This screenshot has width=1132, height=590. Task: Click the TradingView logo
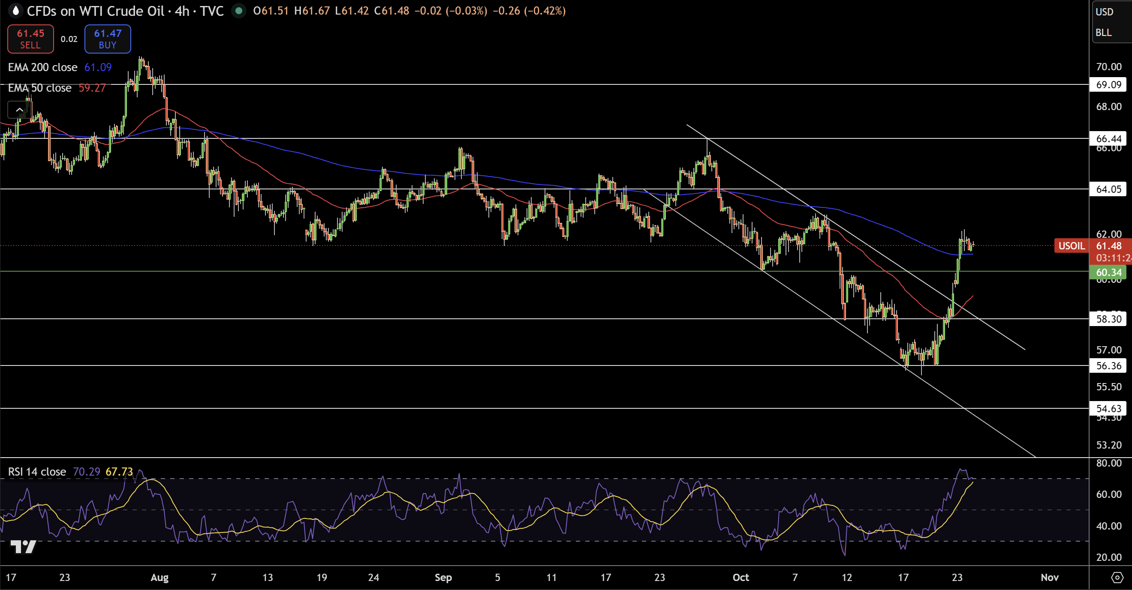(23, 547)
